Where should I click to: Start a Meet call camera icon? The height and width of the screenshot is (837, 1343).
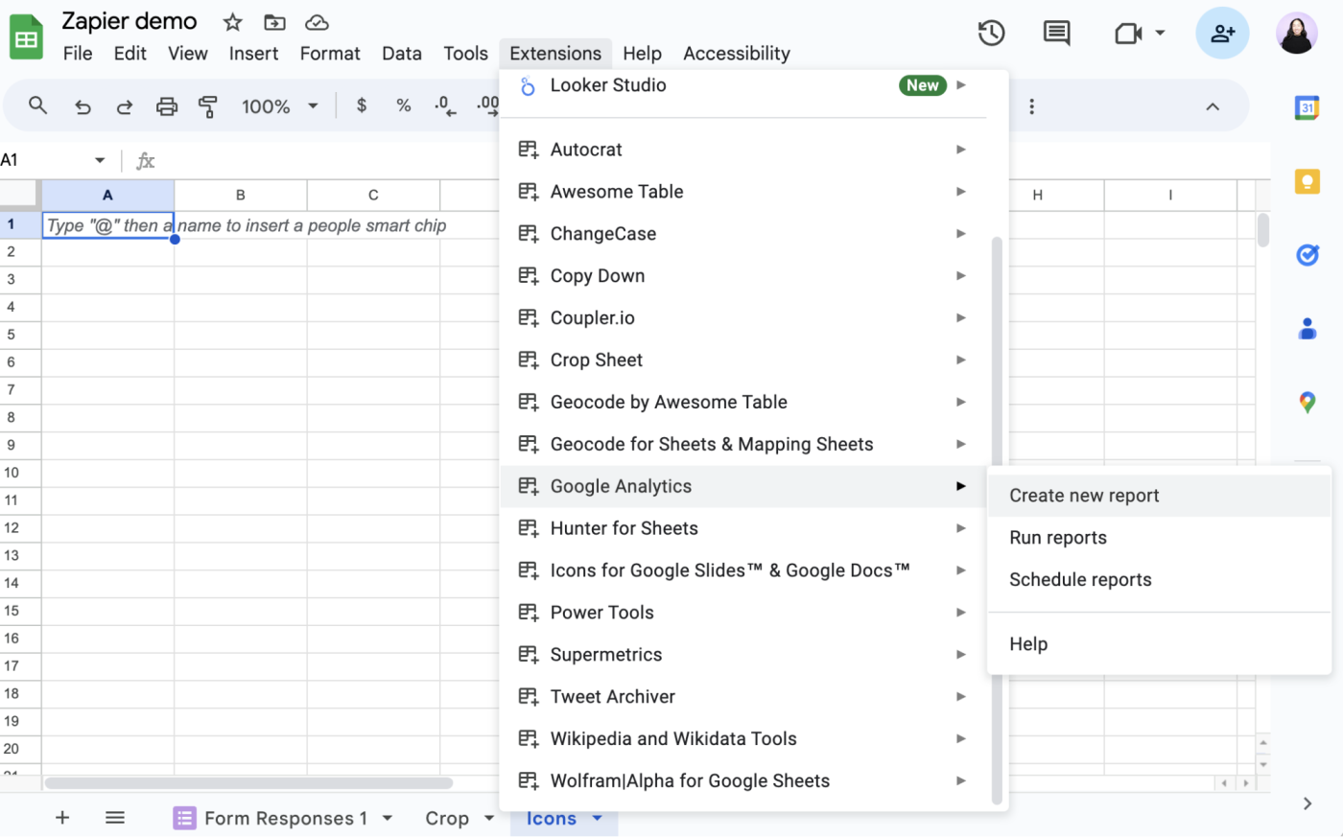pyautogui.click(x=1128, y=34)
